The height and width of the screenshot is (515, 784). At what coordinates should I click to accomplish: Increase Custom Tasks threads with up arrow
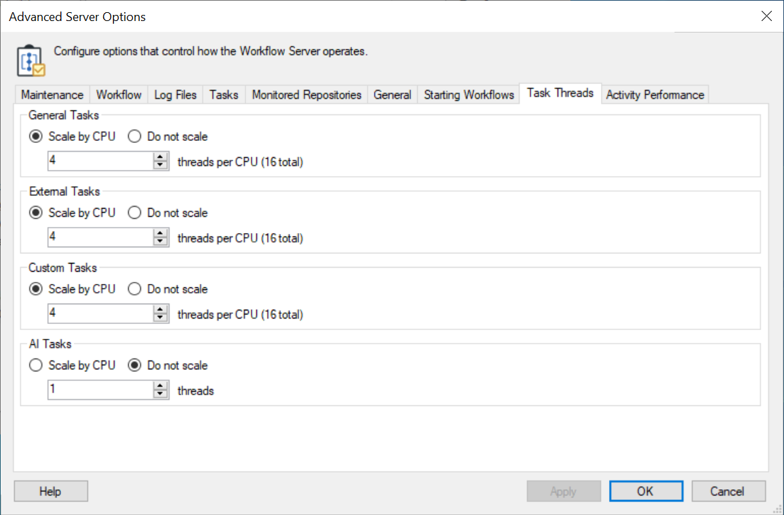click(161, 310)
